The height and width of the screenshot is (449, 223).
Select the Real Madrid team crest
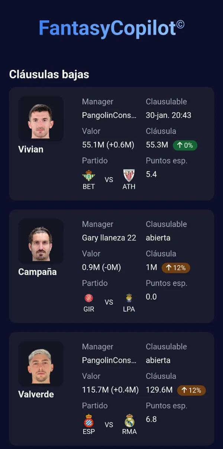129,420
